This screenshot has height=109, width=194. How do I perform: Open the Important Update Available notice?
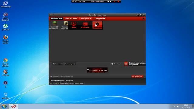coord(62,81)
